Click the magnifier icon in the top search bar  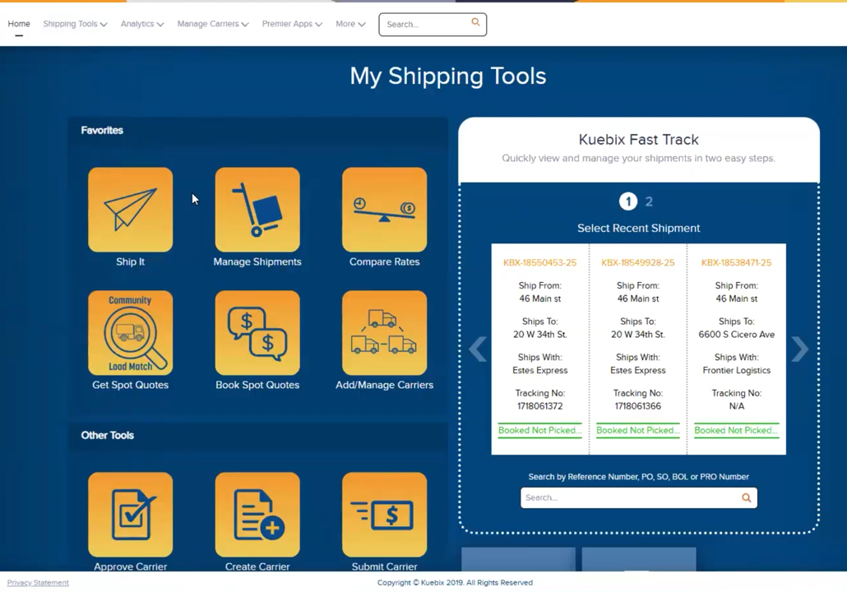coord(475,22)
